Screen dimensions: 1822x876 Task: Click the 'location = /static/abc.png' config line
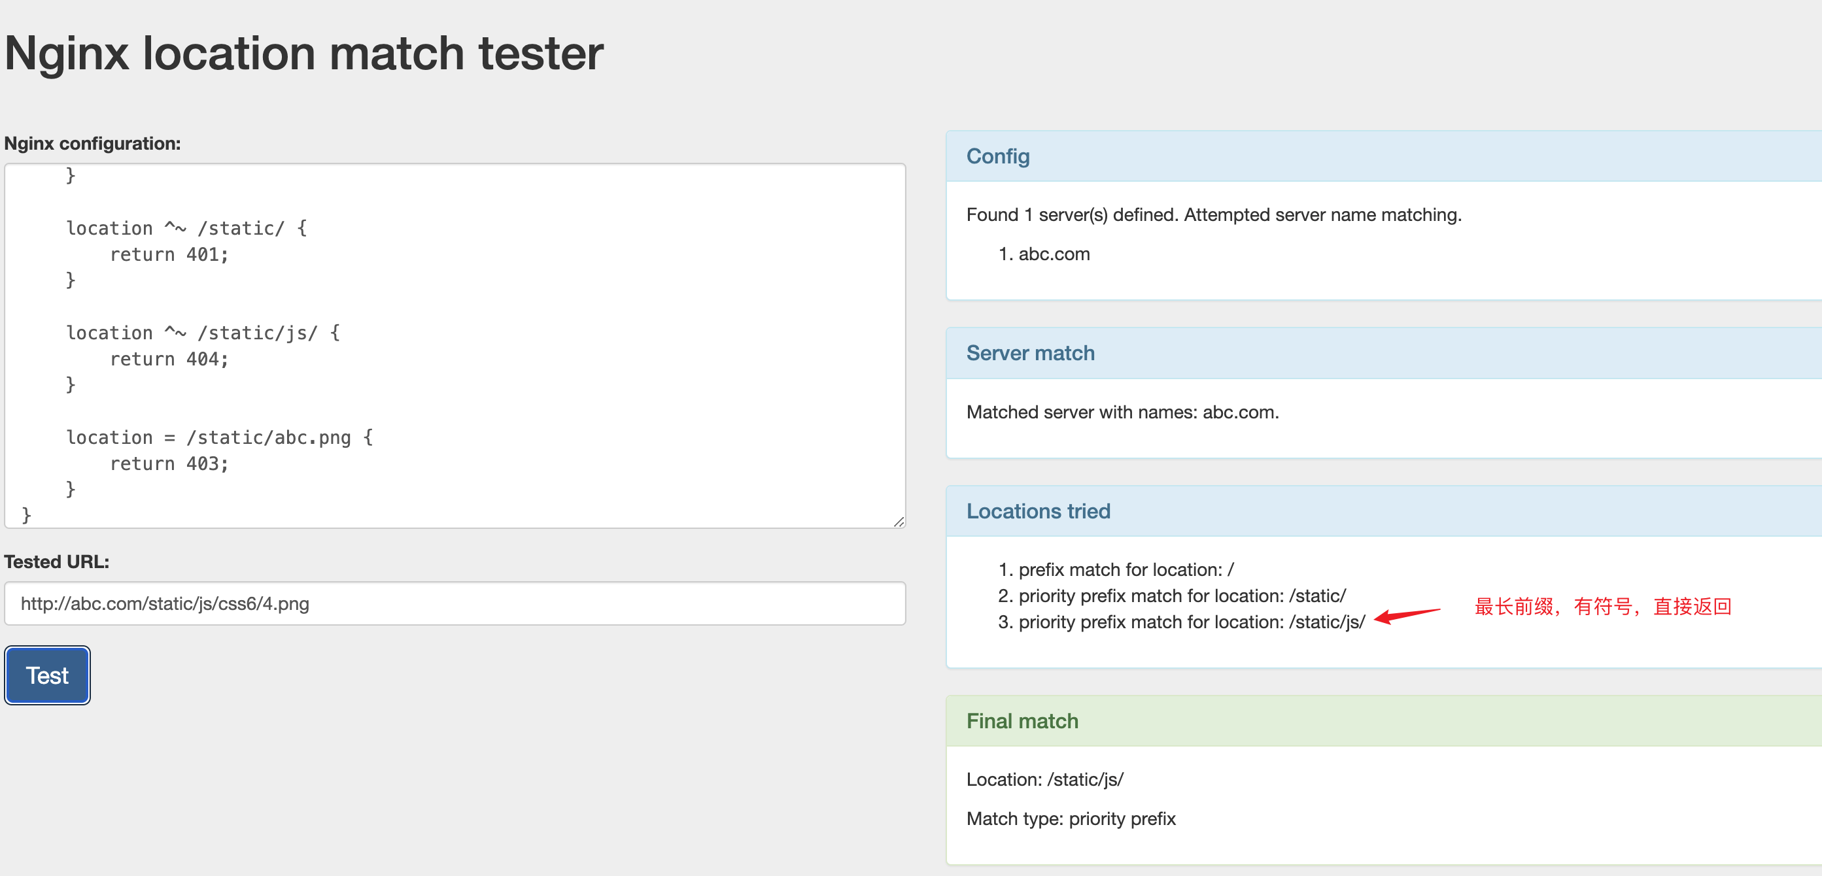pyautogui.click(x=219, y=437)
